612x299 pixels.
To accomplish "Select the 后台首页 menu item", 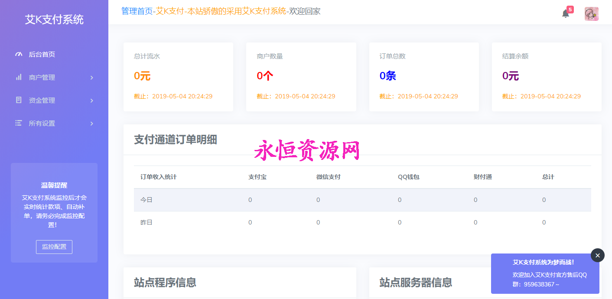I will tap(41, 54).
